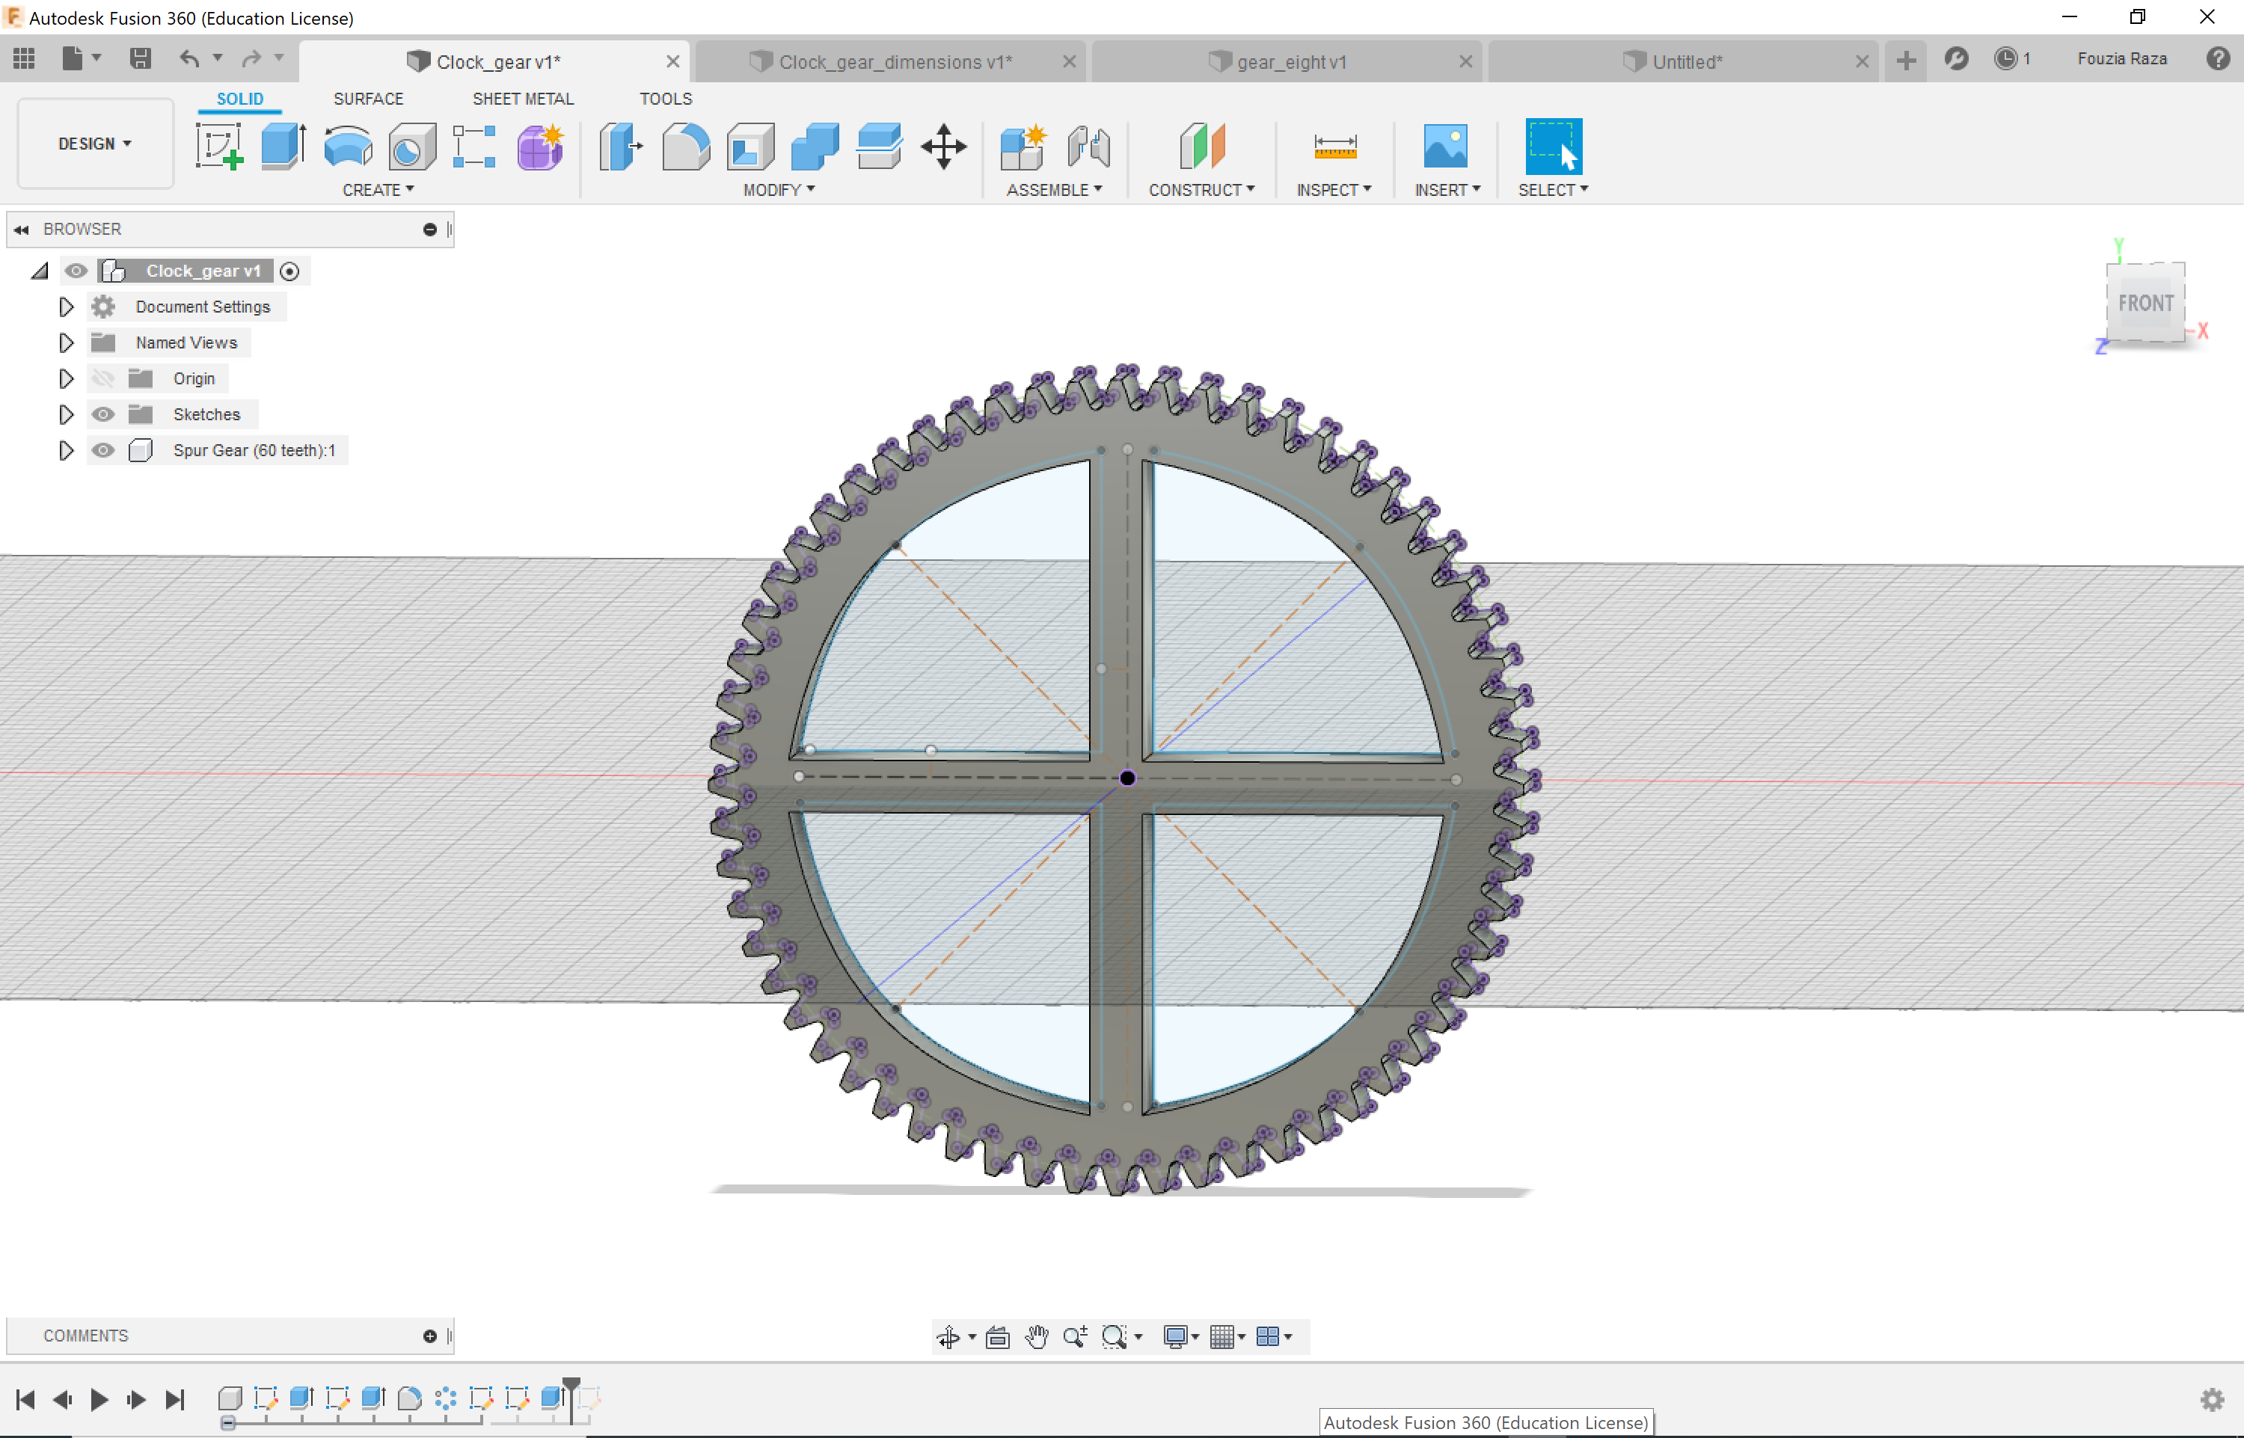Switch to gear_eight v1 document tab
The height and width of the screenshot is (1438, 2244).
tap(1285, 61)
